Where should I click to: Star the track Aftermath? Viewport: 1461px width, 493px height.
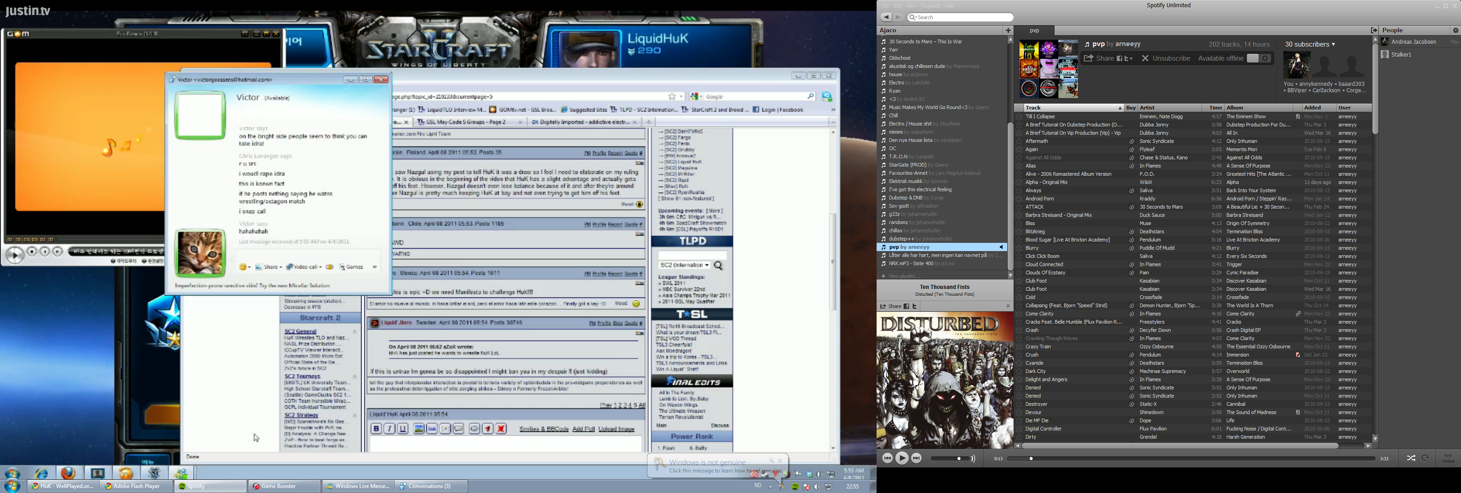1019,141
